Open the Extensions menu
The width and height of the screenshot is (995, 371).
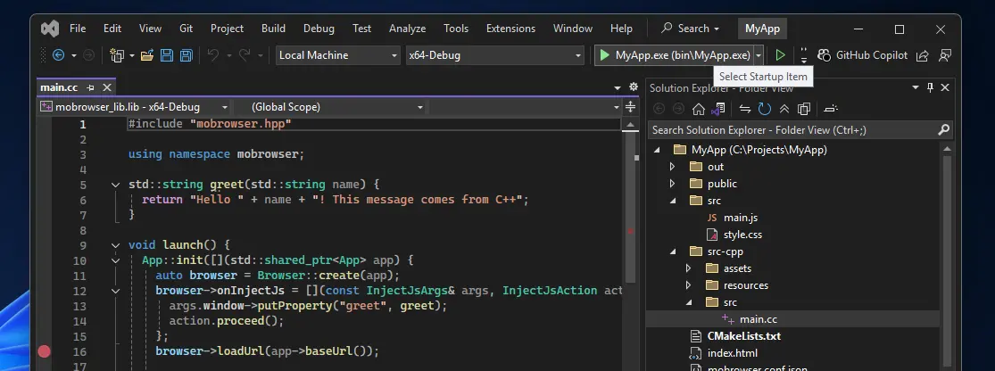point(510,29)
